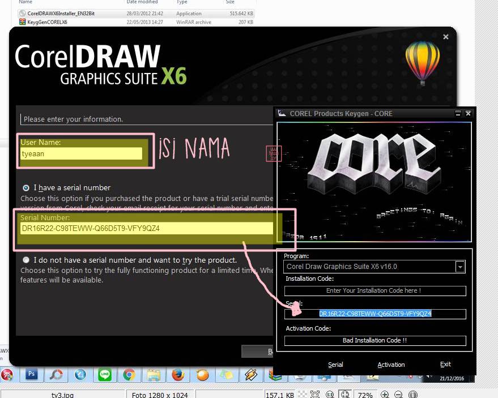
Task: Toggle the zoom lock icon beside 72%
Action: click(x=345, y=395)
